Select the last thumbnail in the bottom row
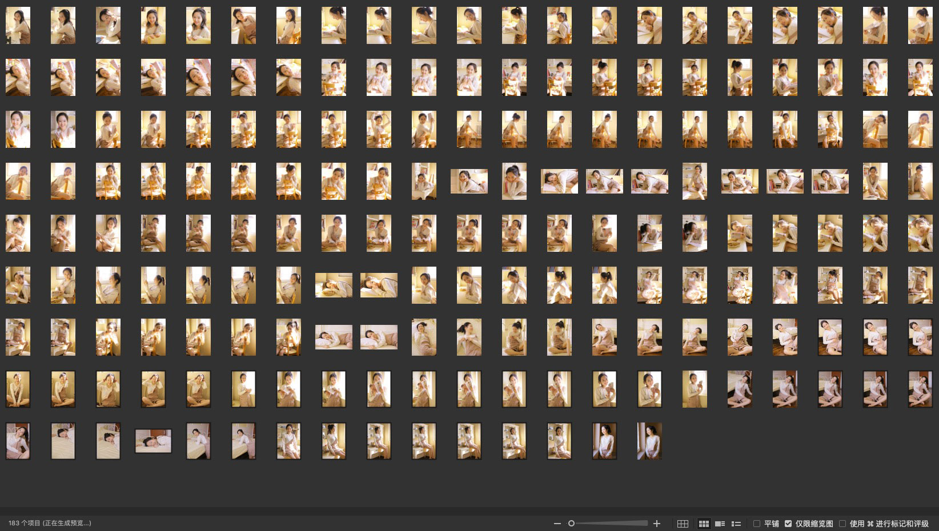Image resolution: width=939 pixels, height=531 pixels. click(649, 441)
